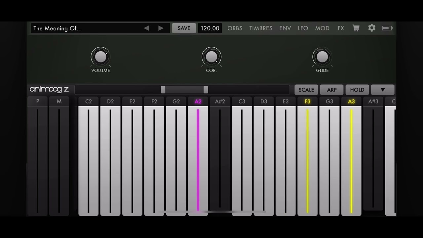Image resolution: width=423 pixels, height=238 pixels.
Task: Toggle HOLD for sustained notes
Action: 357,90
